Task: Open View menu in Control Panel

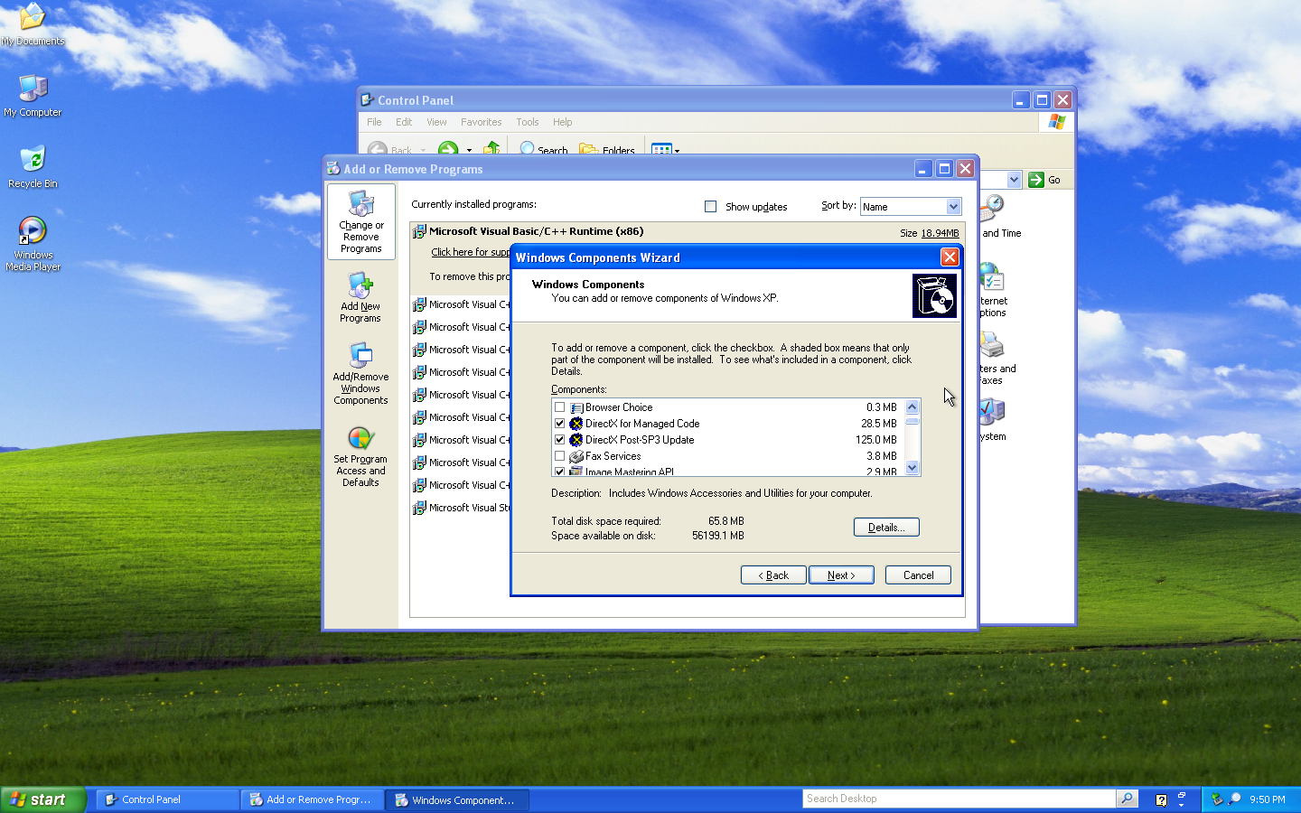Action: tap(436, 122)
